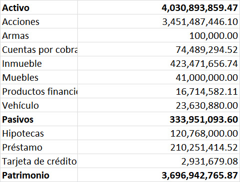This screenshot has width=240, height=182.
Task: Select the Muebles amount 41,000,000.00
Action: (x=207, y=78)
